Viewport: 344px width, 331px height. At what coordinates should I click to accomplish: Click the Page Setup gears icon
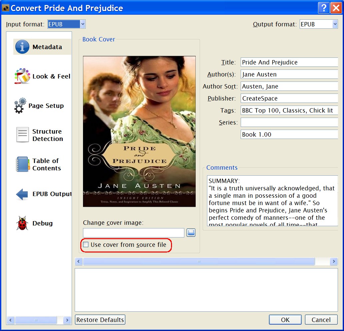[20, 106]
